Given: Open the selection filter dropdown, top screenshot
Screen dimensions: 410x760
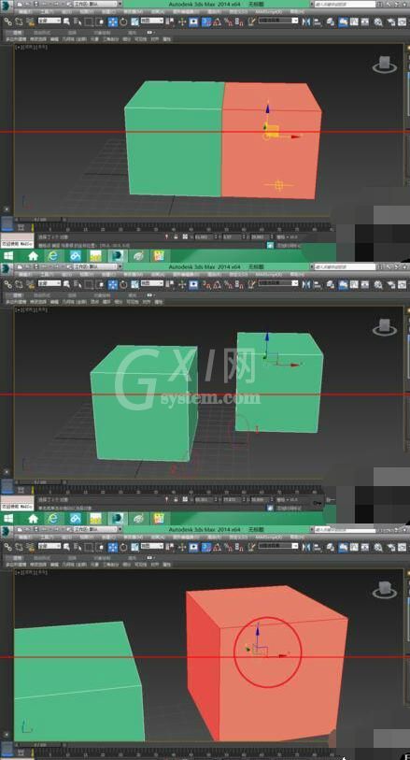Looking at the screenshot, I should coord(49,21).
